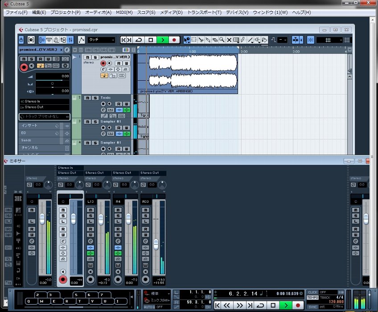
Task: Activate project power button in toolbar
Action: 21,40
